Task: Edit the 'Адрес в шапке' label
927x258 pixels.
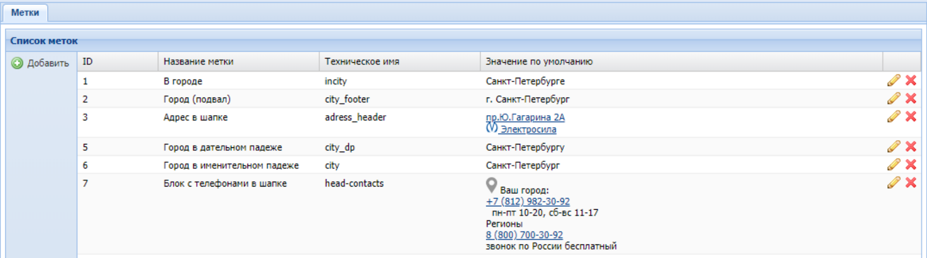Action: click(x=894, y=116)
